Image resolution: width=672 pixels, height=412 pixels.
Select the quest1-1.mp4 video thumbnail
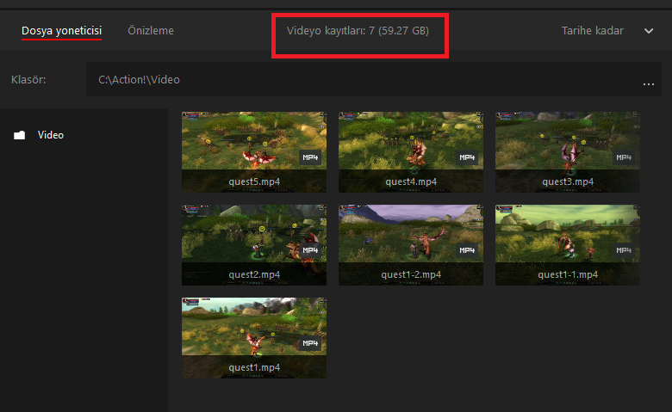(x=568, y=245)
